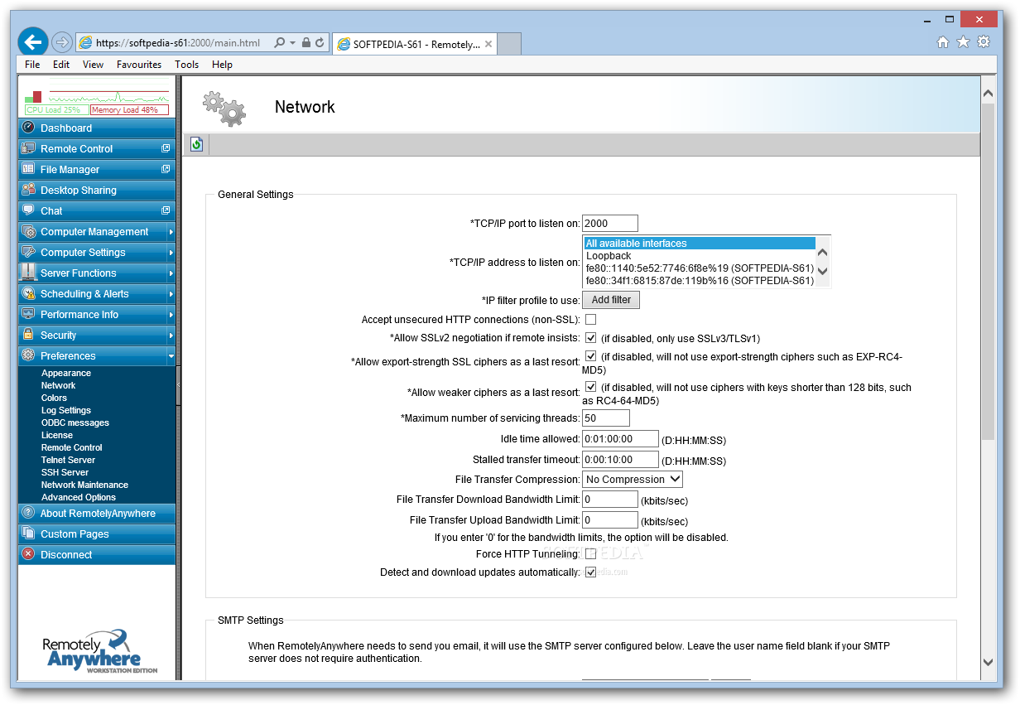Open the Tools menu
Image resolution: width=1020 pixels, height=705 pixels.
(186, 64)
